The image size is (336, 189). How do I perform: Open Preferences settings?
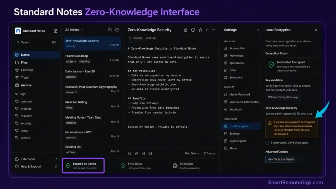pyautogui.click(x=234, y=56)
